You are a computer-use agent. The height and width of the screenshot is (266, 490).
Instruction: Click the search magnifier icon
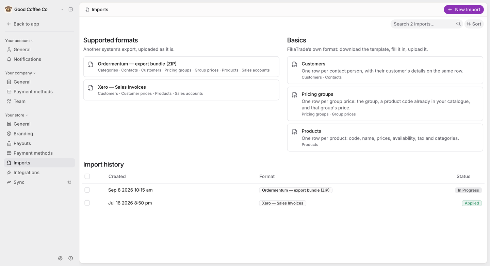(x=458, y=24)
